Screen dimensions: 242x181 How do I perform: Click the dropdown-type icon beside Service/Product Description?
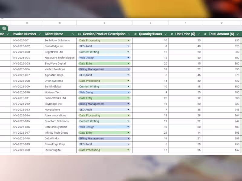(80, 34)
